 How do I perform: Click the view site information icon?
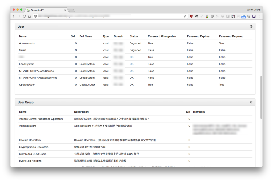[35, 16]
